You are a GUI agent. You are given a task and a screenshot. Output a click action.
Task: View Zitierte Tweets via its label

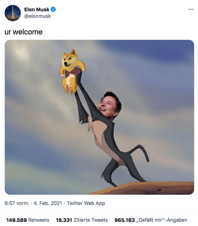(x=91, y=220)
